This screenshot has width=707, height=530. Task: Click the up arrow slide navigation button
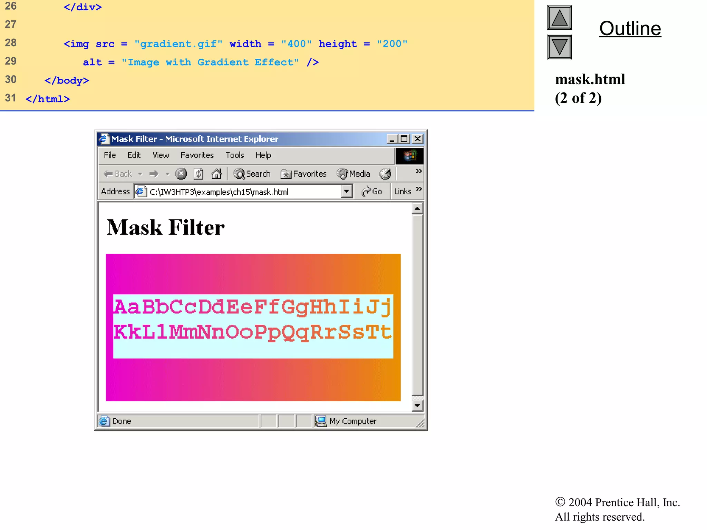560,18
